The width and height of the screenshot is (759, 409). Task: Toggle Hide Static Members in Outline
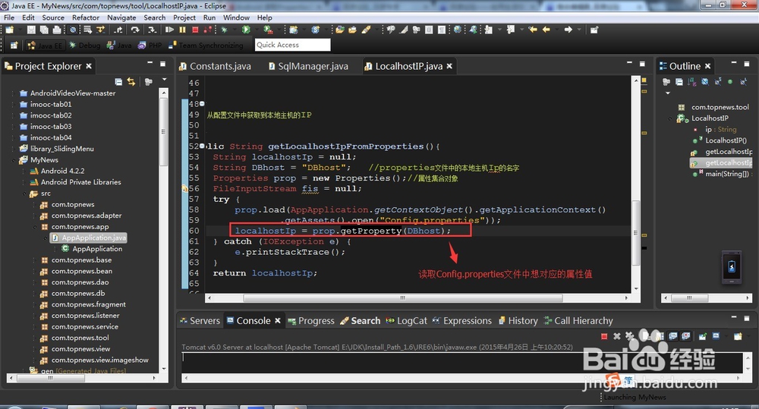(718, 82)
